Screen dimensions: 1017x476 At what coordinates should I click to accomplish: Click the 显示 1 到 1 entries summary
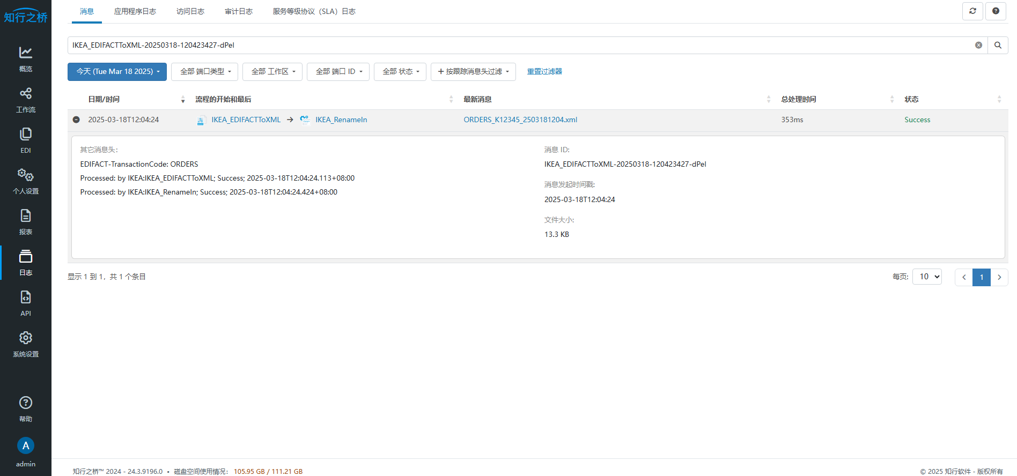tap(107, 277)
